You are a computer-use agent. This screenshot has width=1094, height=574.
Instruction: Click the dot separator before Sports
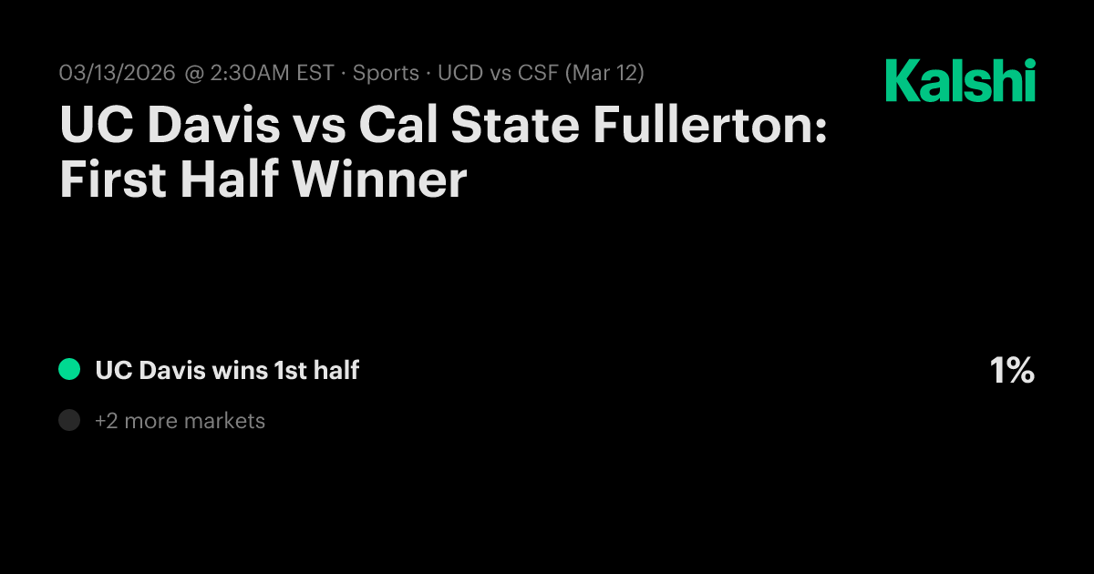tap(344, 74)
